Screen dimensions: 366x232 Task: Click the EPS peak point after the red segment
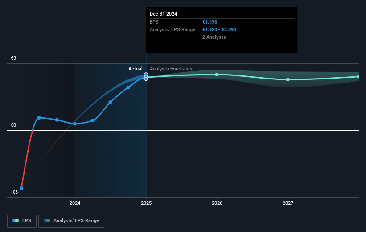coord(39,118)
